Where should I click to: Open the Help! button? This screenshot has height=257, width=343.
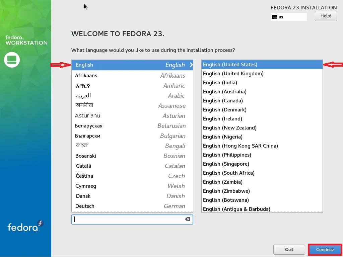click(x=326, y=16)
